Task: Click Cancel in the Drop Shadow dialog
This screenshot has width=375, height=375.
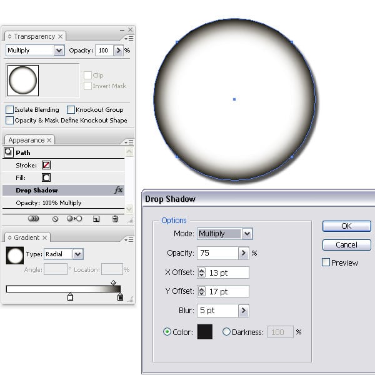Action: coord(346,245)
